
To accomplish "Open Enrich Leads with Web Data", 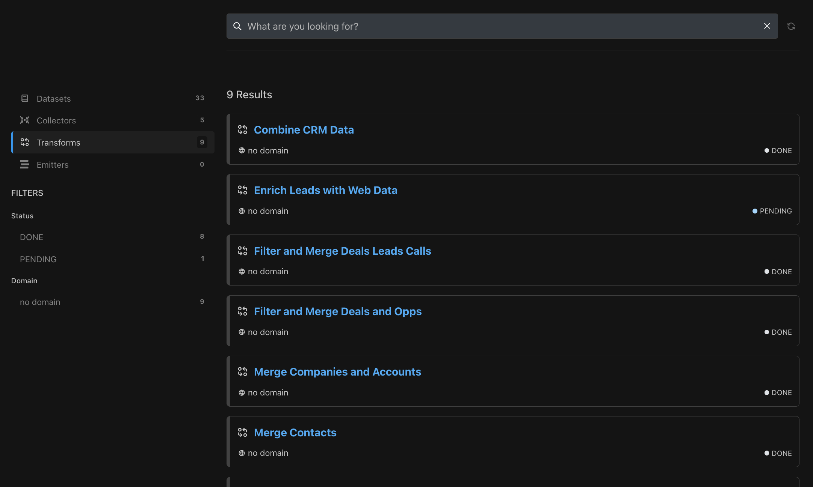I will pyautogui.click(x=325, y=190).
